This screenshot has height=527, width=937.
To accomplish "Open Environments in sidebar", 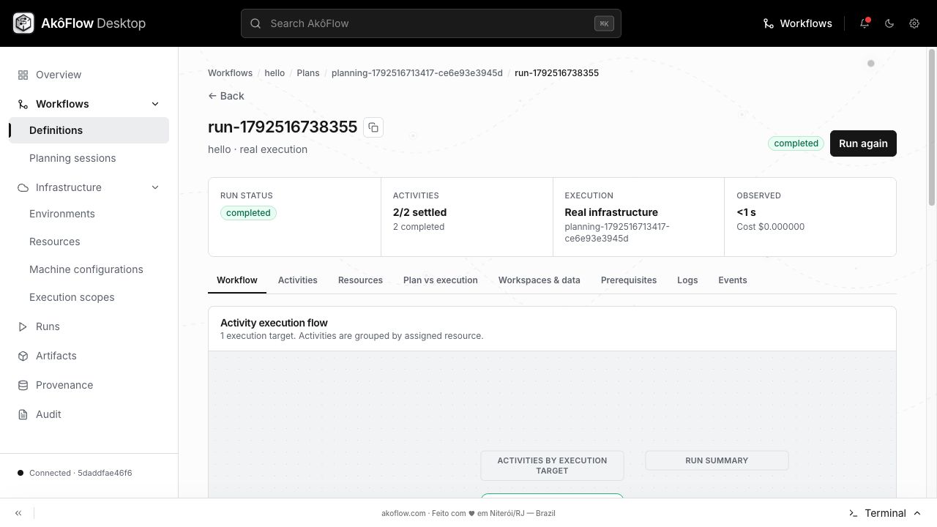I will pyautogui.click(x=89, y=214).
